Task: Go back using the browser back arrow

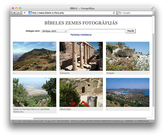Action: [x=14, y=13]
